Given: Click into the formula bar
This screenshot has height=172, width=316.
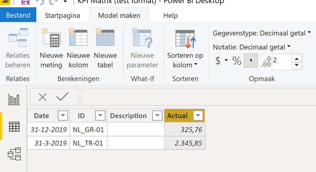Looking at the screenshot, I should [x=199, y=97].
